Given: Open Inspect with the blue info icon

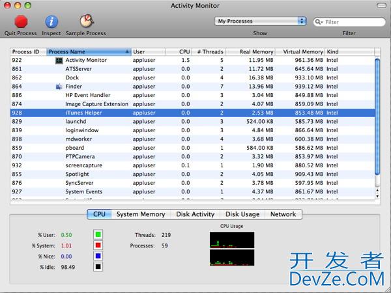Looking at the screenshot, I should [51, 21].
